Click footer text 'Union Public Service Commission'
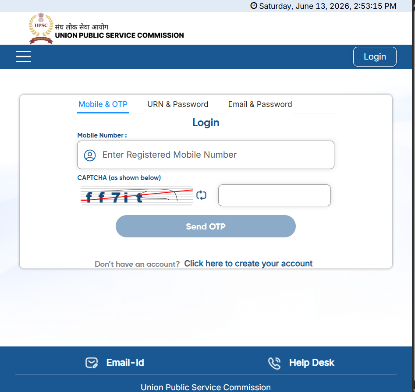 (206, 387)
